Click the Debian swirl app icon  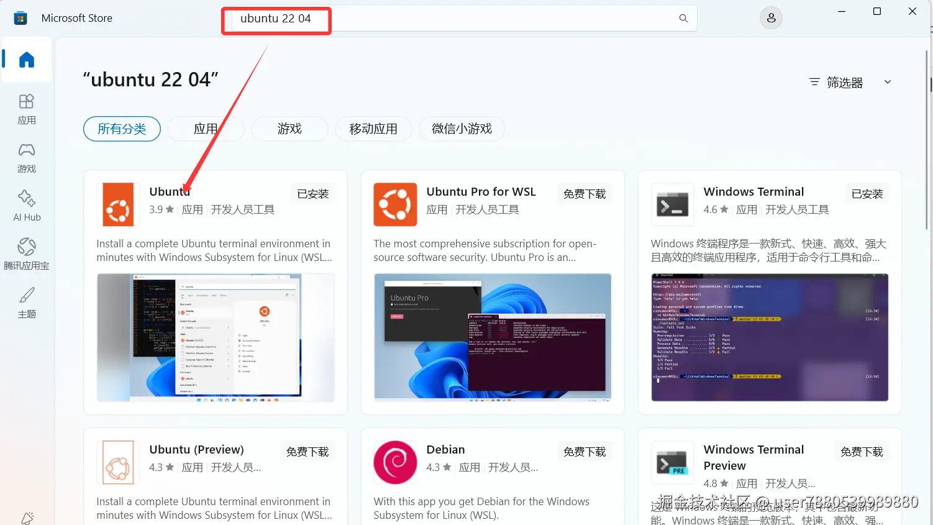pyautogui.click(x=395, y=462)
